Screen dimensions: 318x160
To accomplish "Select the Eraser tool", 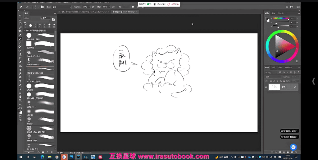I will (20, 62).
